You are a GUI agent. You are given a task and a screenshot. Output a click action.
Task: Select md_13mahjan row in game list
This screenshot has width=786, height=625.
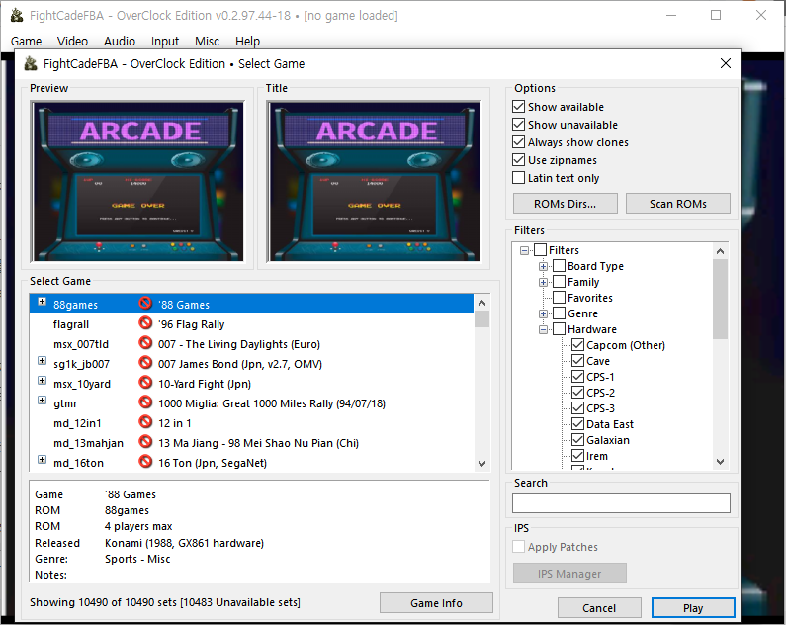pos(251,443)
